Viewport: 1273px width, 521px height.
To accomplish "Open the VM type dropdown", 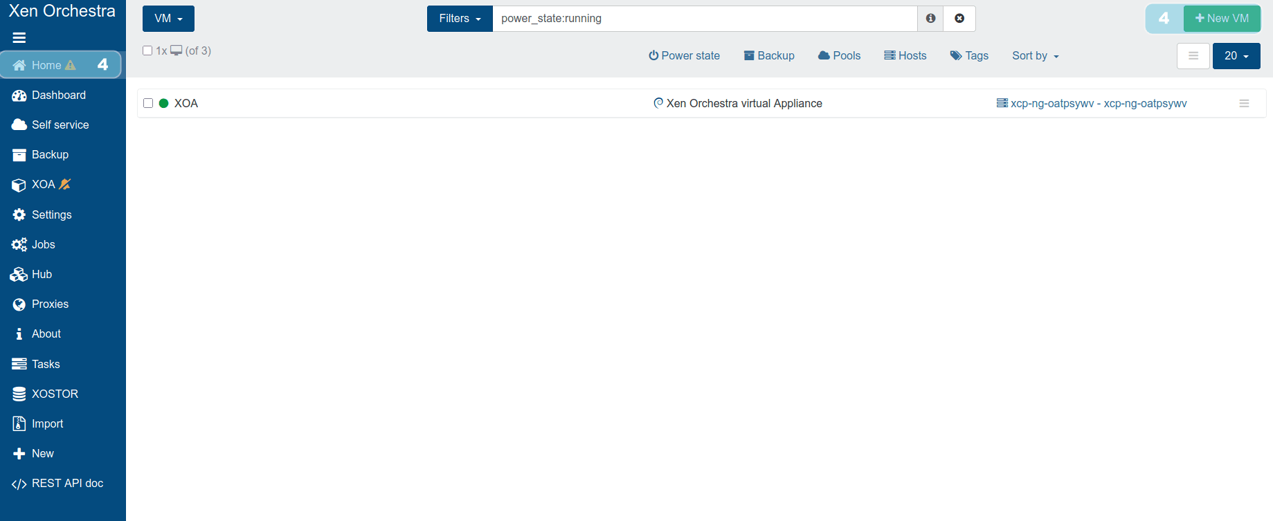I will [168, 19].
